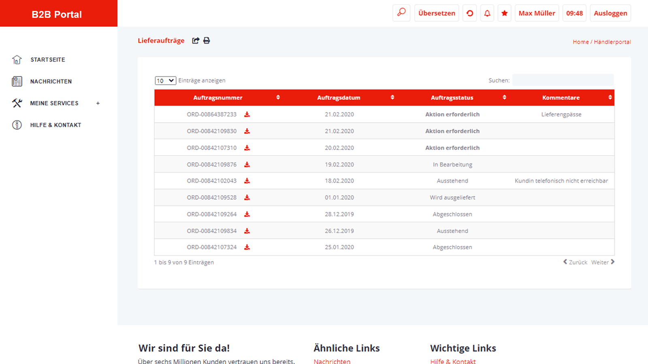Open Hilfe & Kontakt sidebar item
This screenshot has height=364, width=648.
(x=55, y=125)
